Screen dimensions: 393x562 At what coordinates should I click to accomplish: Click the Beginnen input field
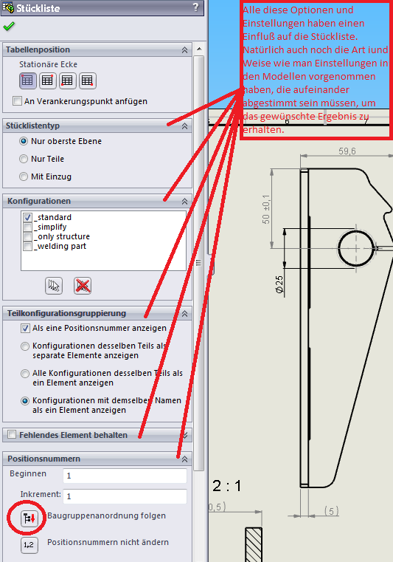coord(125,476)
